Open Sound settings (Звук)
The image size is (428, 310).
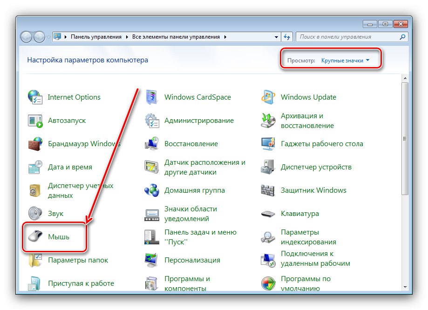55,213
